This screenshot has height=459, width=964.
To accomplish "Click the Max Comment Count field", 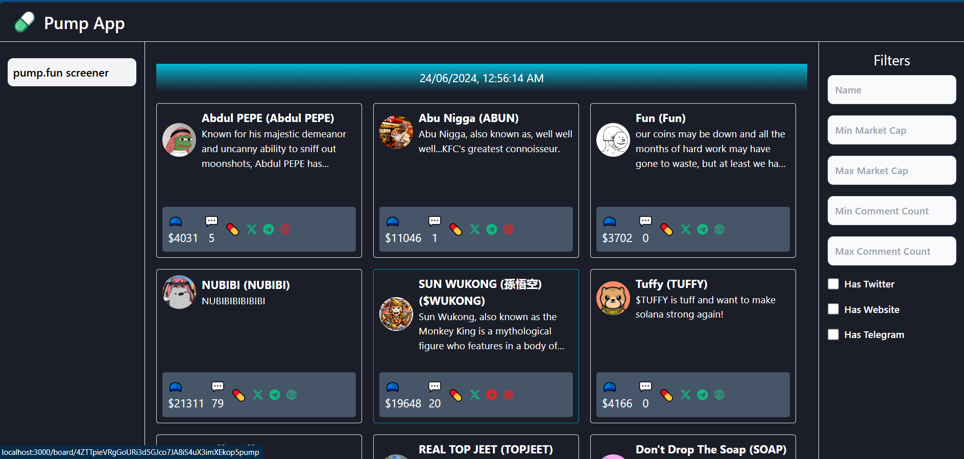I will click(x=891, y=251).
